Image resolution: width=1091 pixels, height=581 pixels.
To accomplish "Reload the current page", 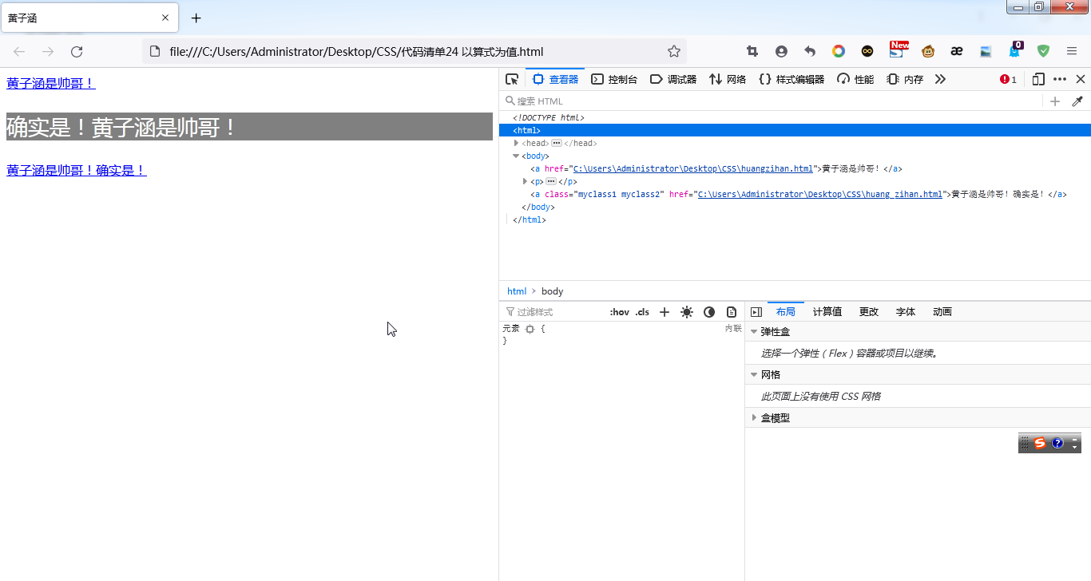I will (77, 51).
